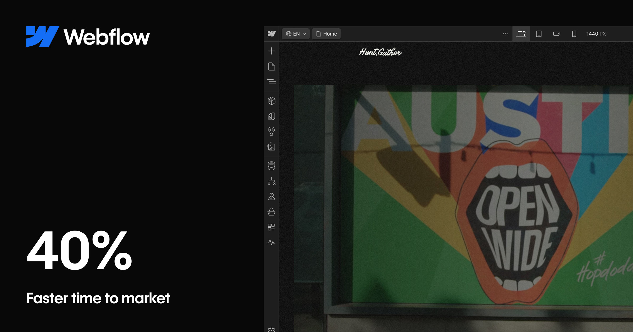Open the Pages panel
Screen dimensions: 633x332
(272, 67)
